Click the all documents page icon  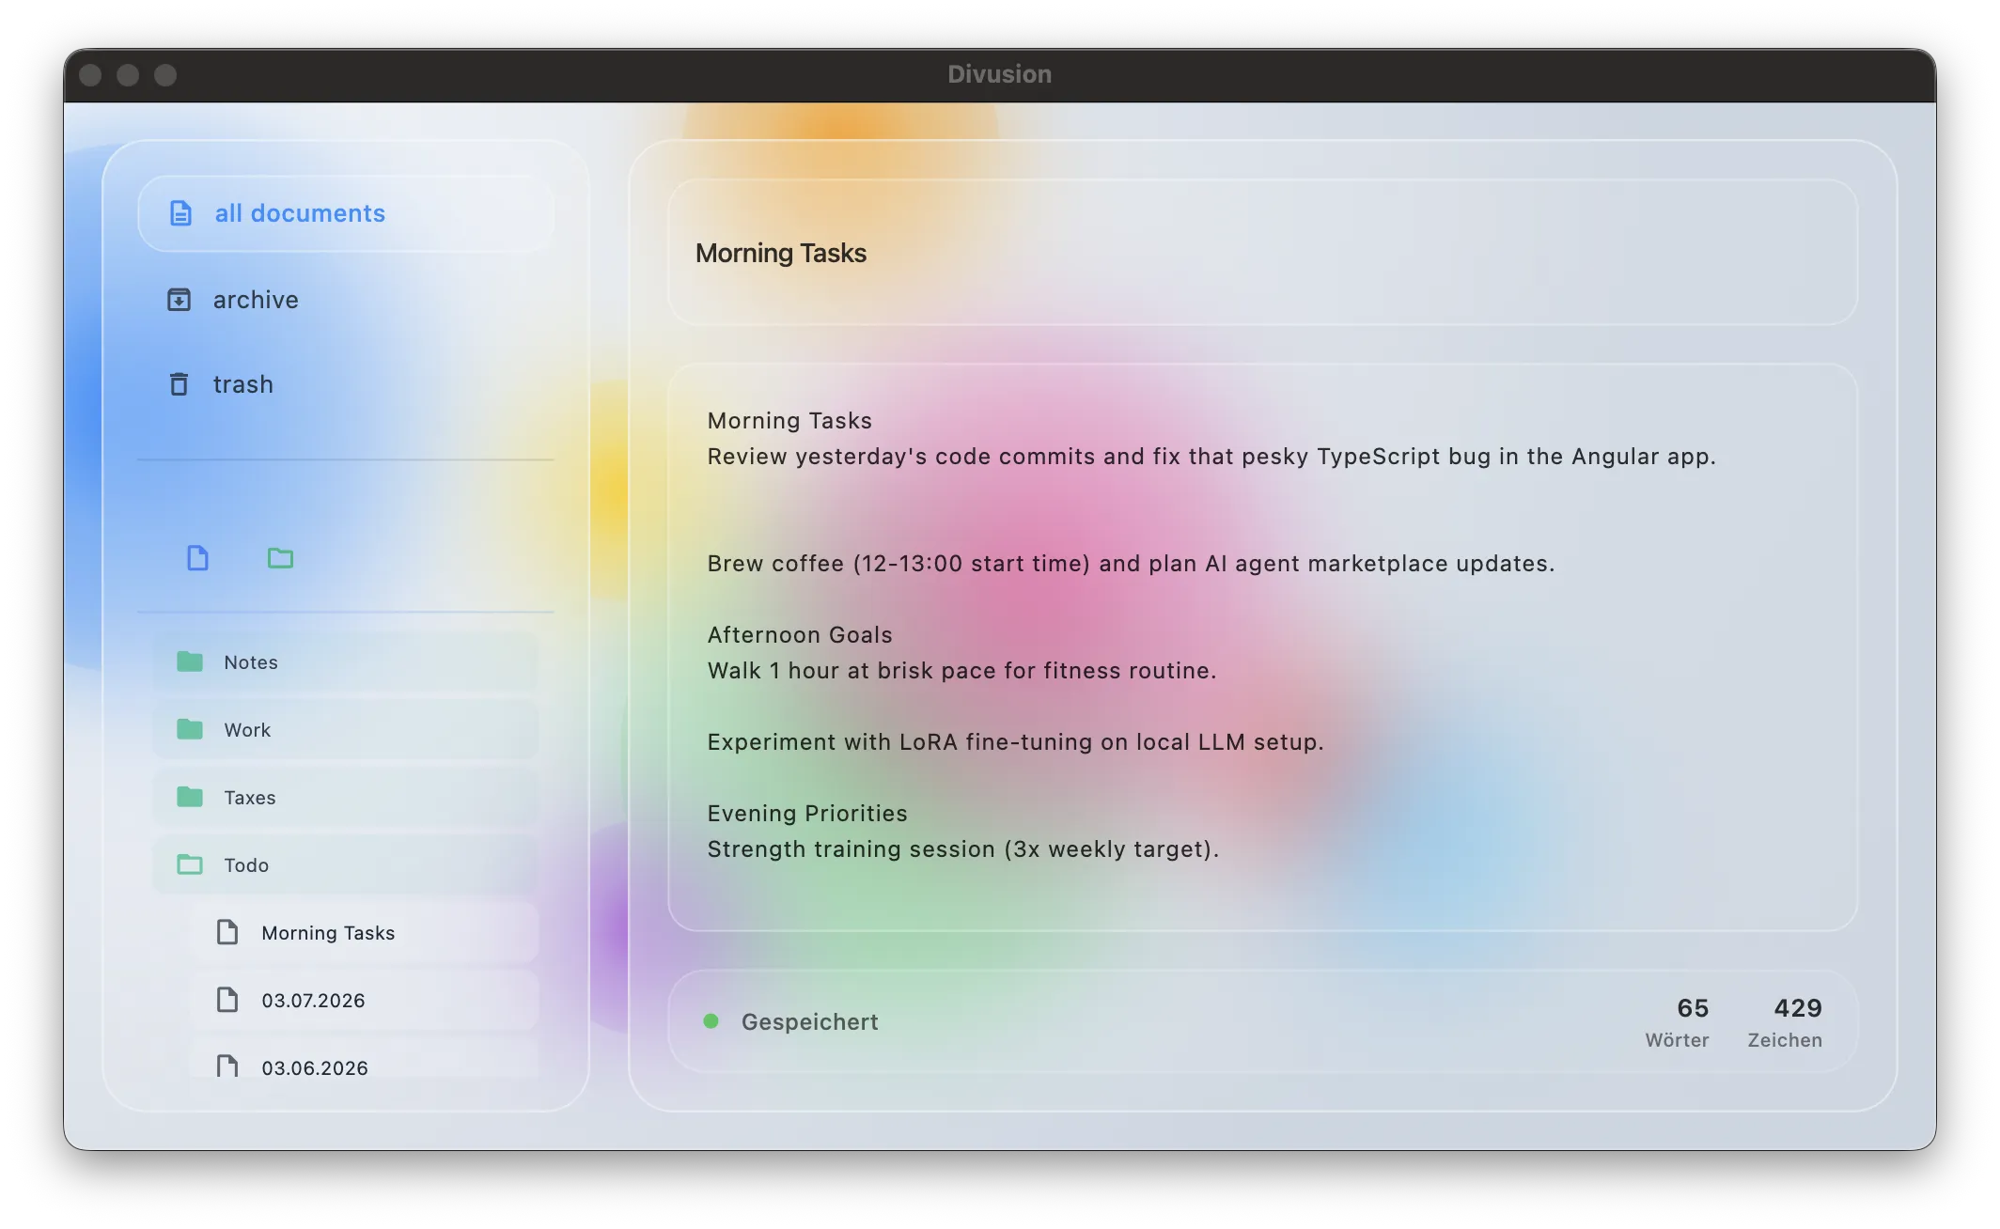coord(180,213)
